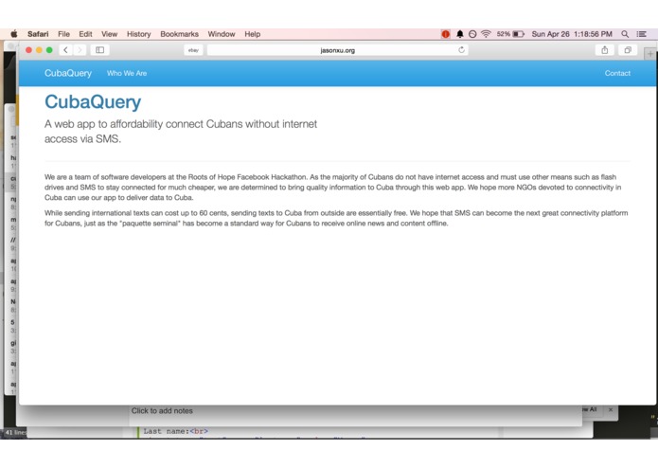Toggle the Safari sidebar button
This screenshot has height=468, width=658.
99,50
